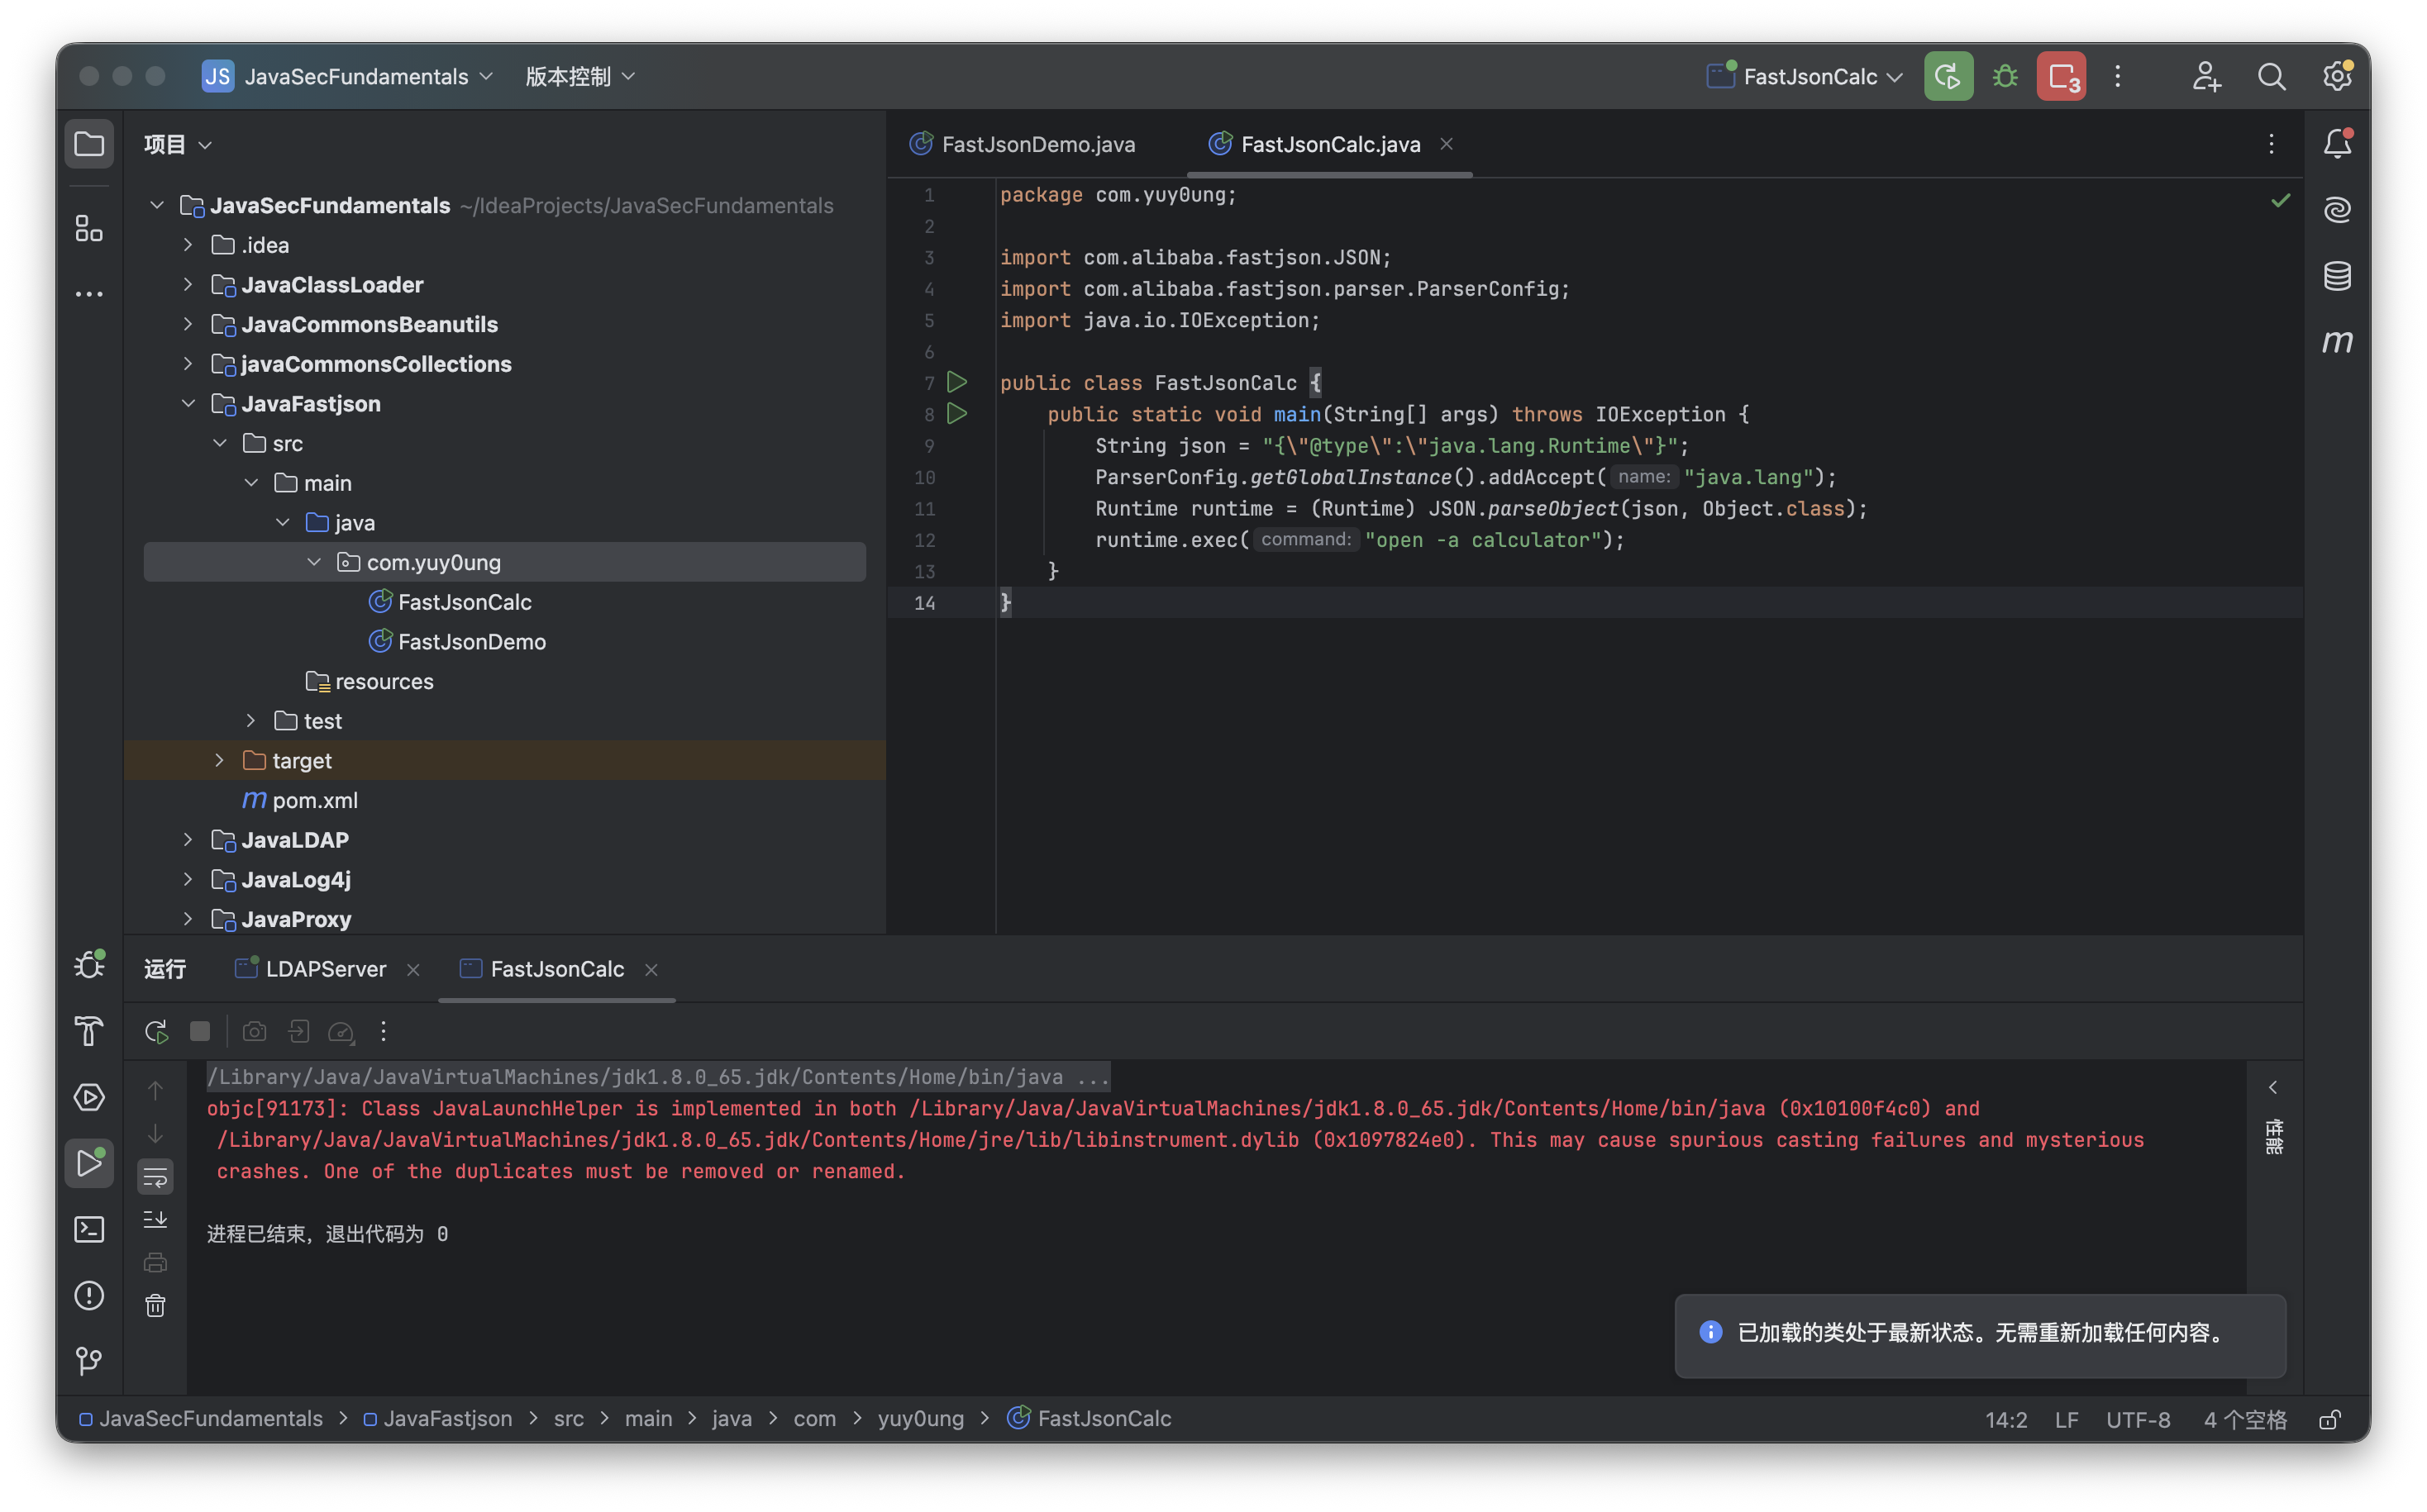Toggle read-only lock icon in status bar
The image size is (2427, 1512).
pyautogui.click(x=2329, y=1420)
